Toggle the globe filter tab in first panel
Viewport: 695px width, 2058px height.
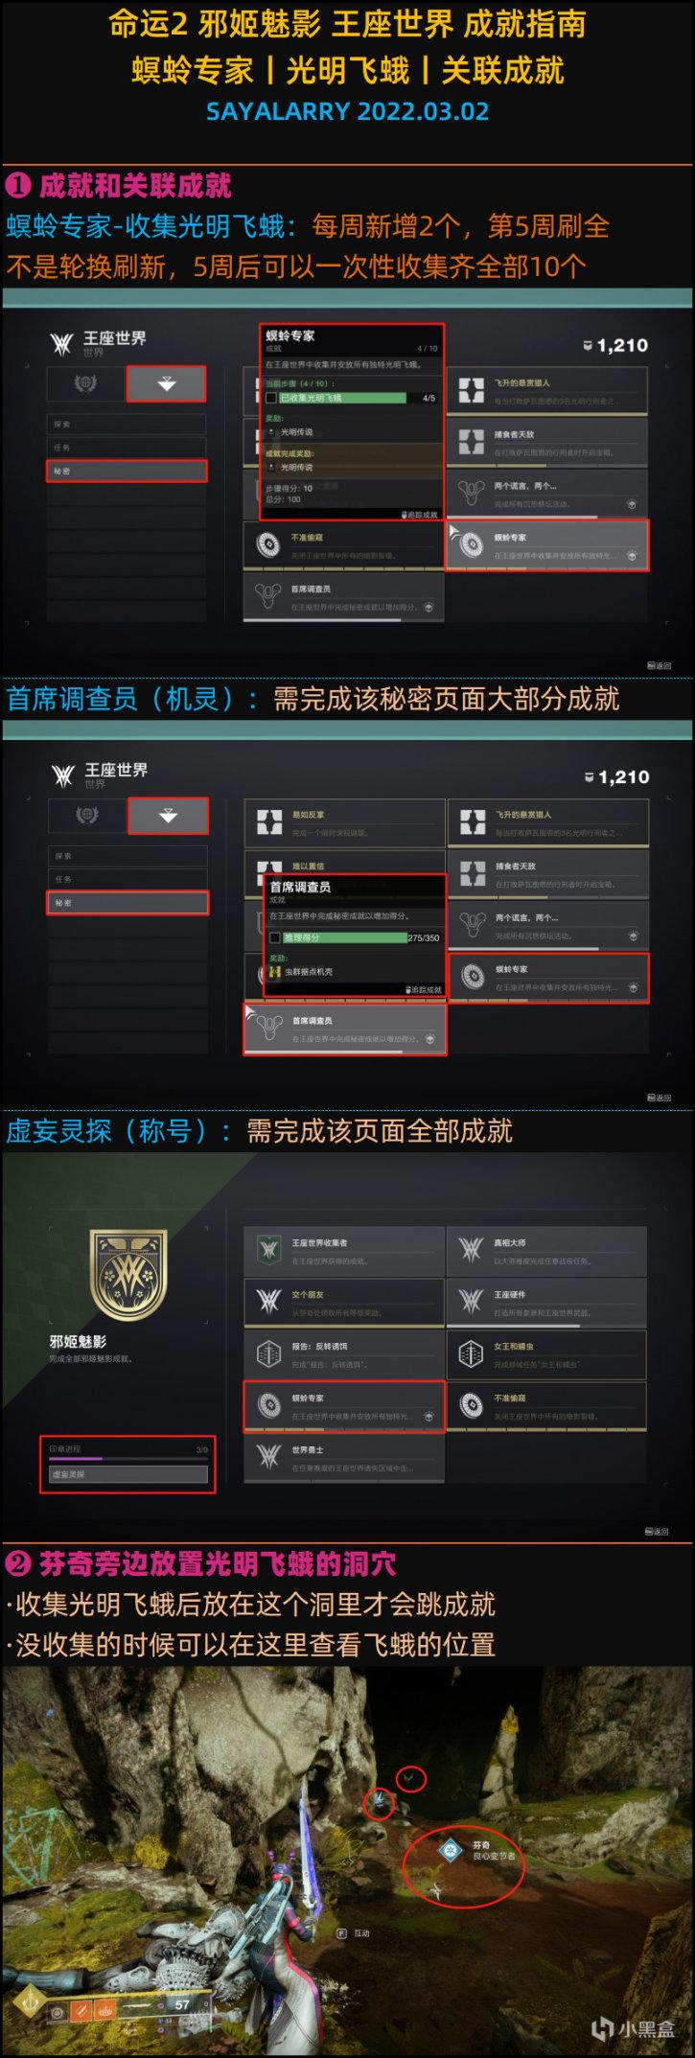click(x=85, y=384)
